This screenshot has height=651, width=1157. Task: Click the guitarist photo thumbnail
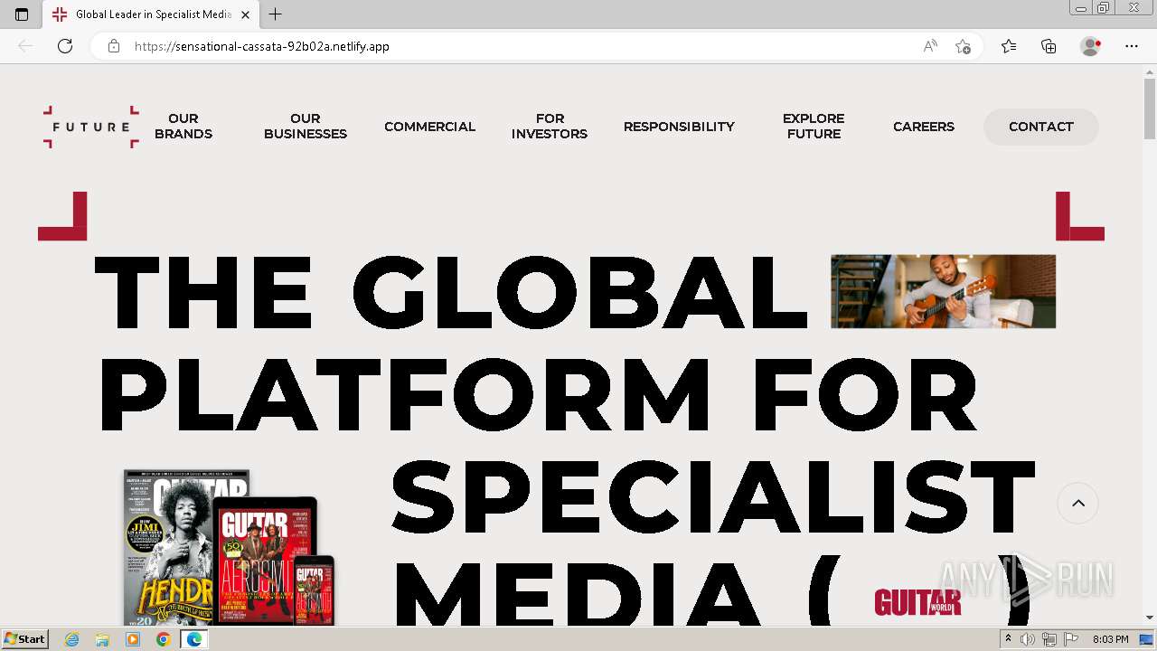point(943,291)
